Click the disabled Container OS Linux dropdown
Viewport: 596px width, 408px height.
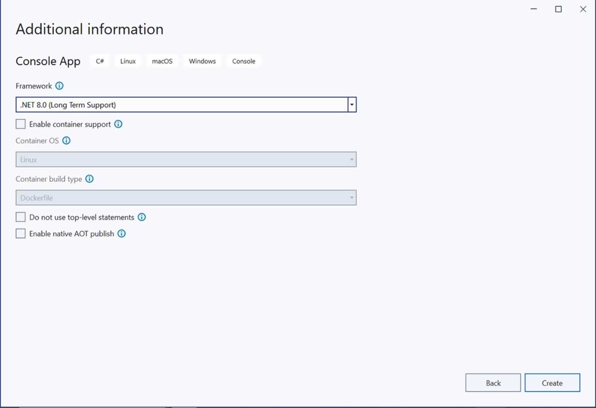(x=186, y=160)
